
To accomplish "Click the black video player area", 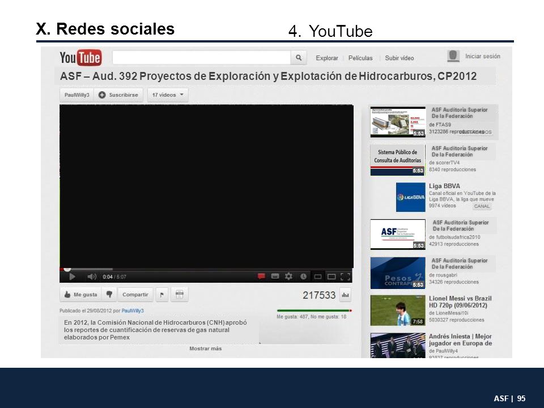I will coord(206,186).
